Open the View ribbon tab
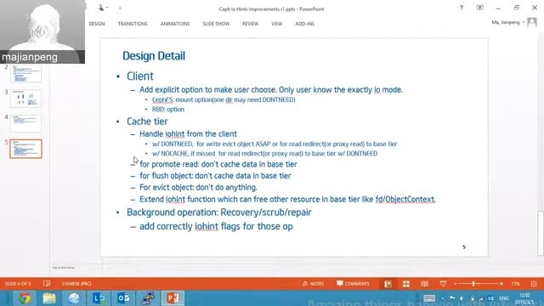 pos(276,24)
